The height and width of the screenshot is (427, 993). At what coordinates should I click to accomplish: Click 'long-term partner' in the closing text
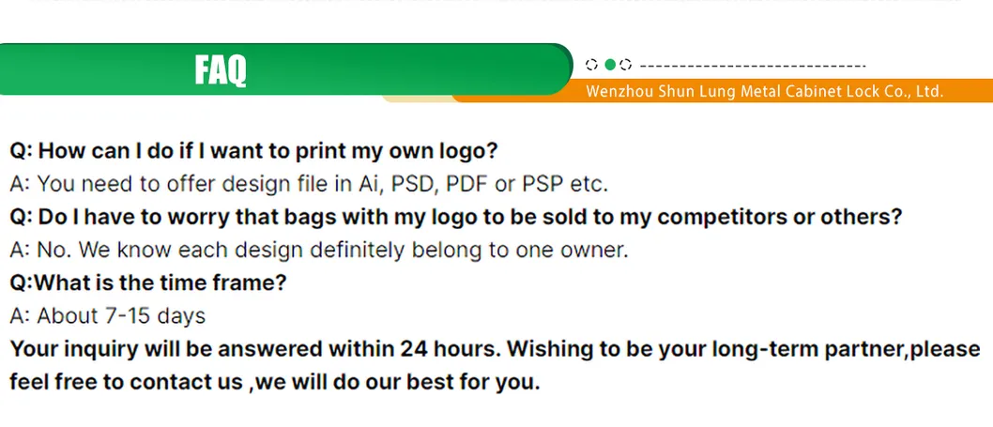pyautogui.click(x=810, y=349)
